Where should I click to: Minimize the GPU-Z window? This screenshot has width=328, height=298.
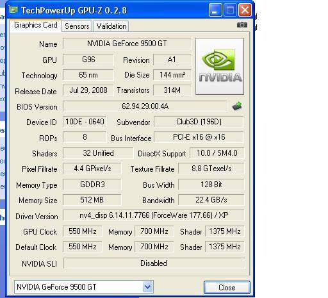pos(215,10)
